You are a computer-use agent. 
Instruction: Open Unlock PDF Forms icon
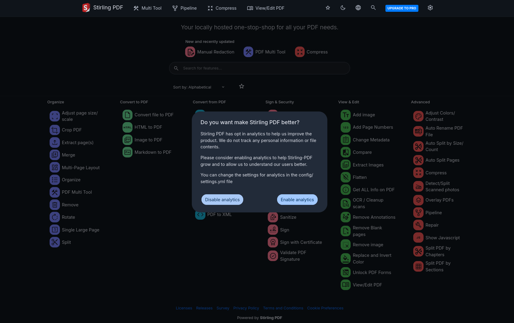tap(346, 273)
